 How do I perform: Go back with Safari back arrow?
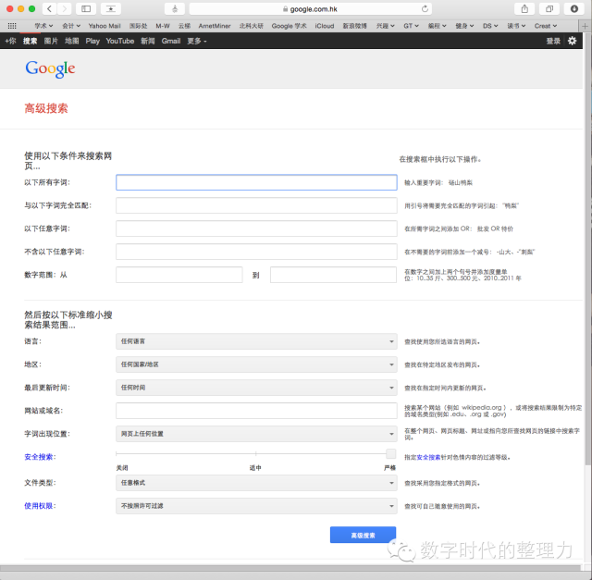tap(49, 8)
